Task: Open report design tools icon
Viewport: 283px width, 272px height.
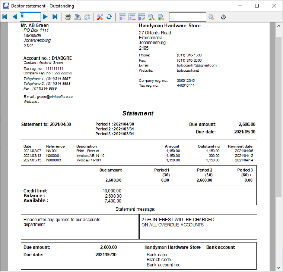Action: (x=100, y=17)
